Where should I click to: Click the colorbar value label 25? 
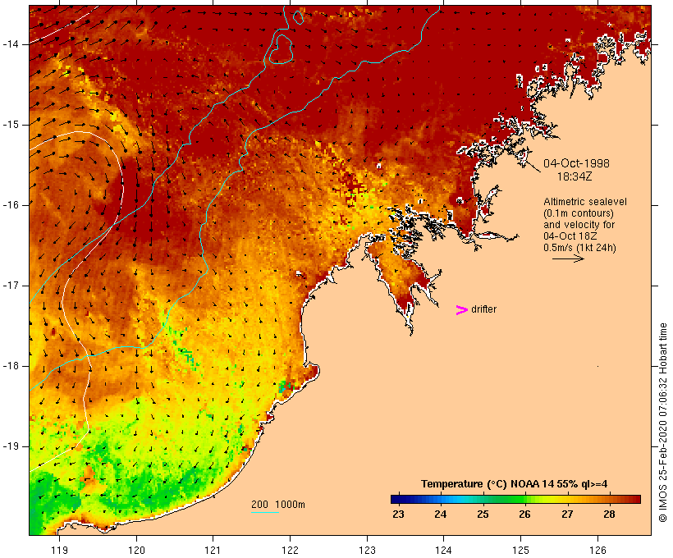tap(483, 514)
